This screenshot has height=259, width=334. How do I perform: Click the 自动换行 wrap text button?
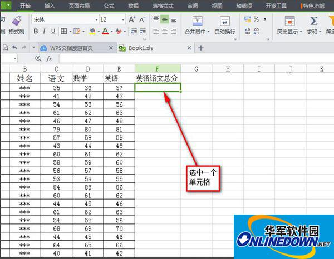pos(225,25)
